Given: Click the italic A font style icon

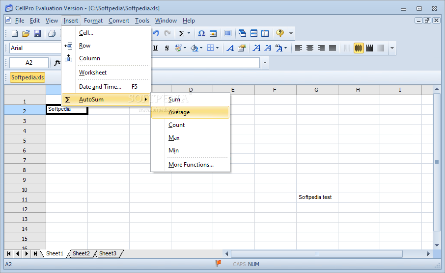Looking at the screenshot, I should [x=230, y=48].
